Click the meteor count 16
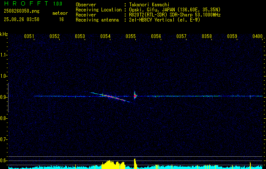266x169 pixels. (61, 19)
